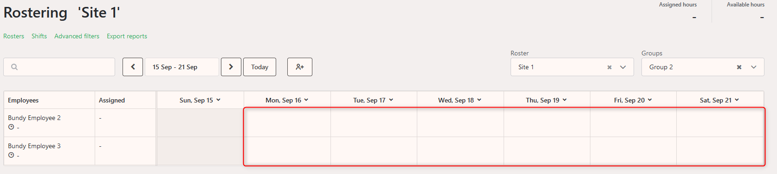777x174 pixels.
Task: Click clock icon under Bundy Employee 3
Action: pyautogui.click(x=11, y=155)
